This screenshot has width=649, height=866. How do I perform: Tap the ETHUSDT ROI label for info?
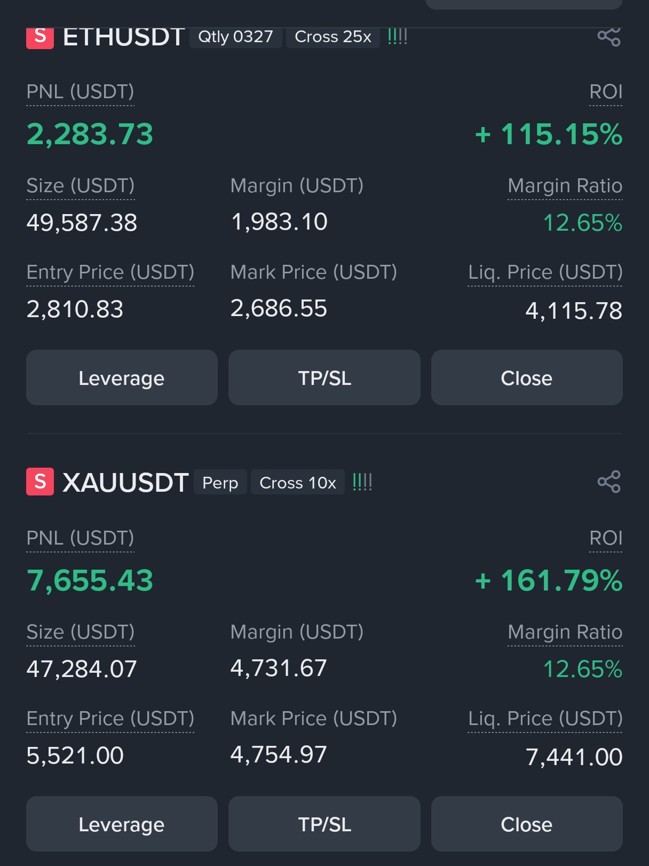click(606, 92)
